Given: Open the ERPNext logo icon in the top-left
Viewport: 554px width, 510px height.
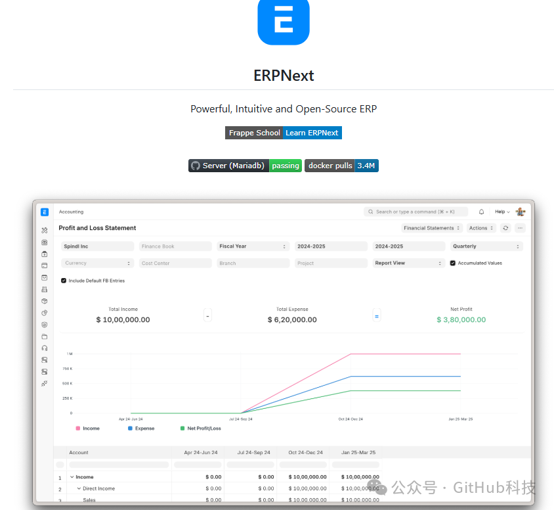Looking at the screenshot, I should (x=44, y=212).
